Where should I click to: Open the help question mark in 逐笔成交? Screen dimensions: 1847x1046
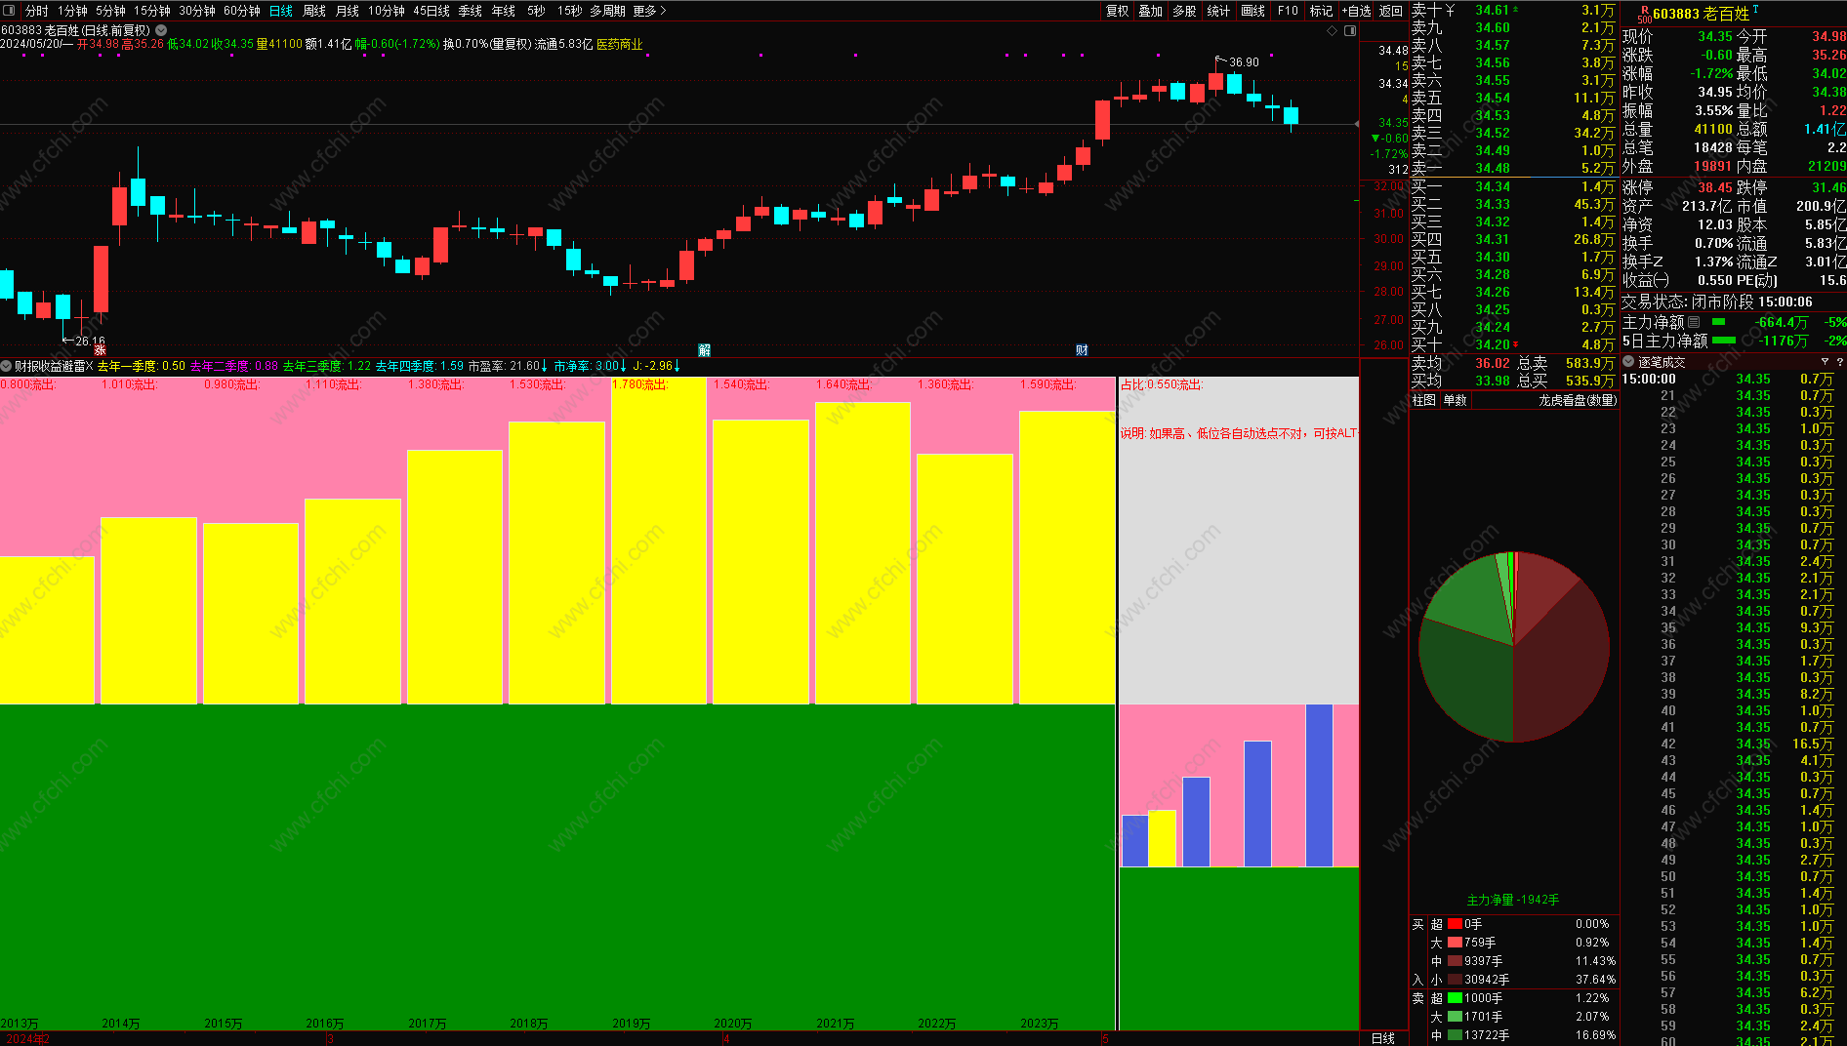1840,362
